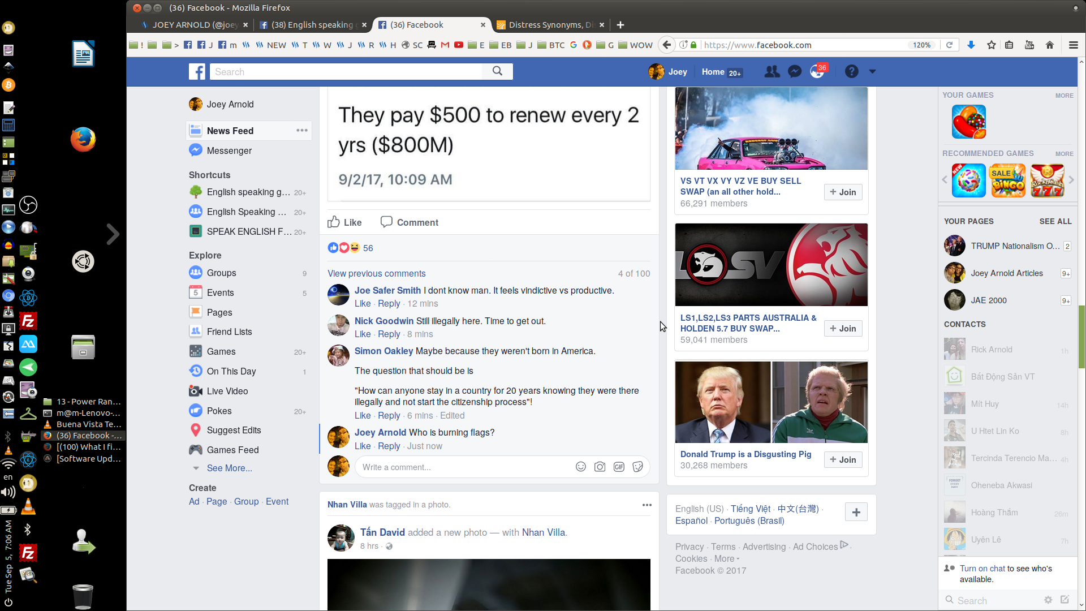
Task: Open Facebook friend requests icon
Action: click(772, 71)
